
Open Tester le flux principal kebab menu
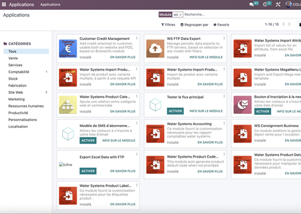224,96
